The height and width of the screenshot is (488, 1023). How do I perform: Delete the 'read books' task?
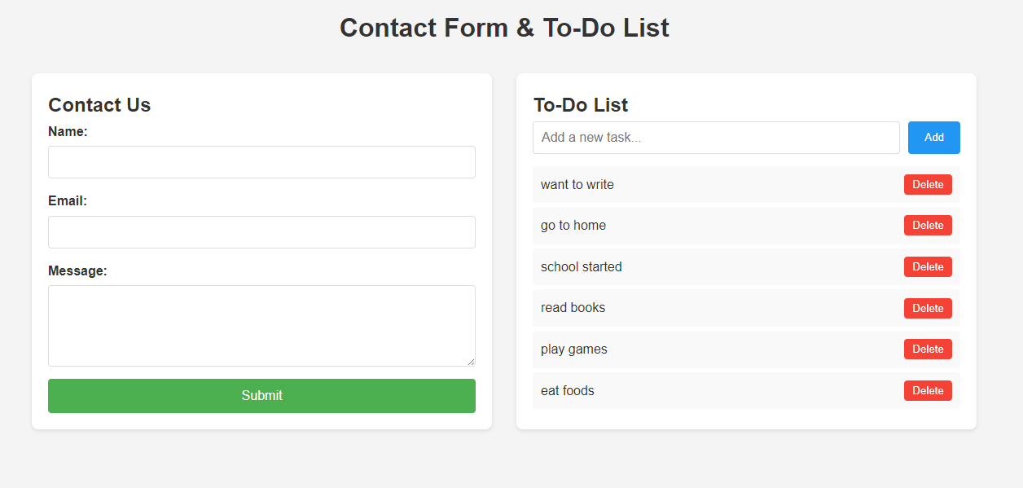[x=928, y=308]
